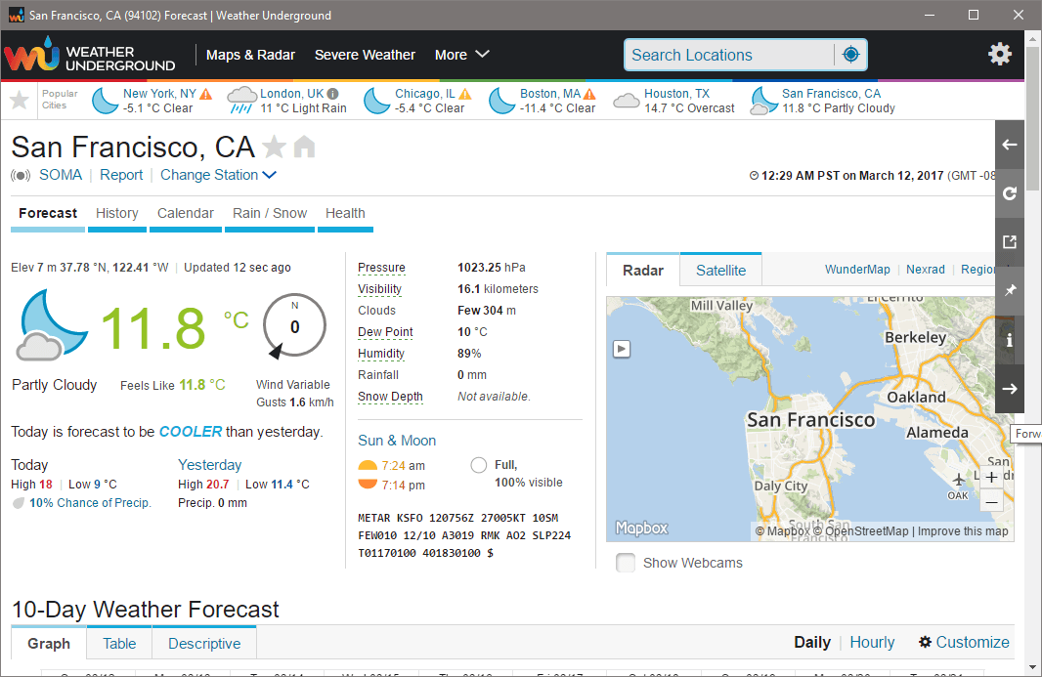Click the Dew Point label link
Viewport: 1042px width, 677px height.
[385, 332]
